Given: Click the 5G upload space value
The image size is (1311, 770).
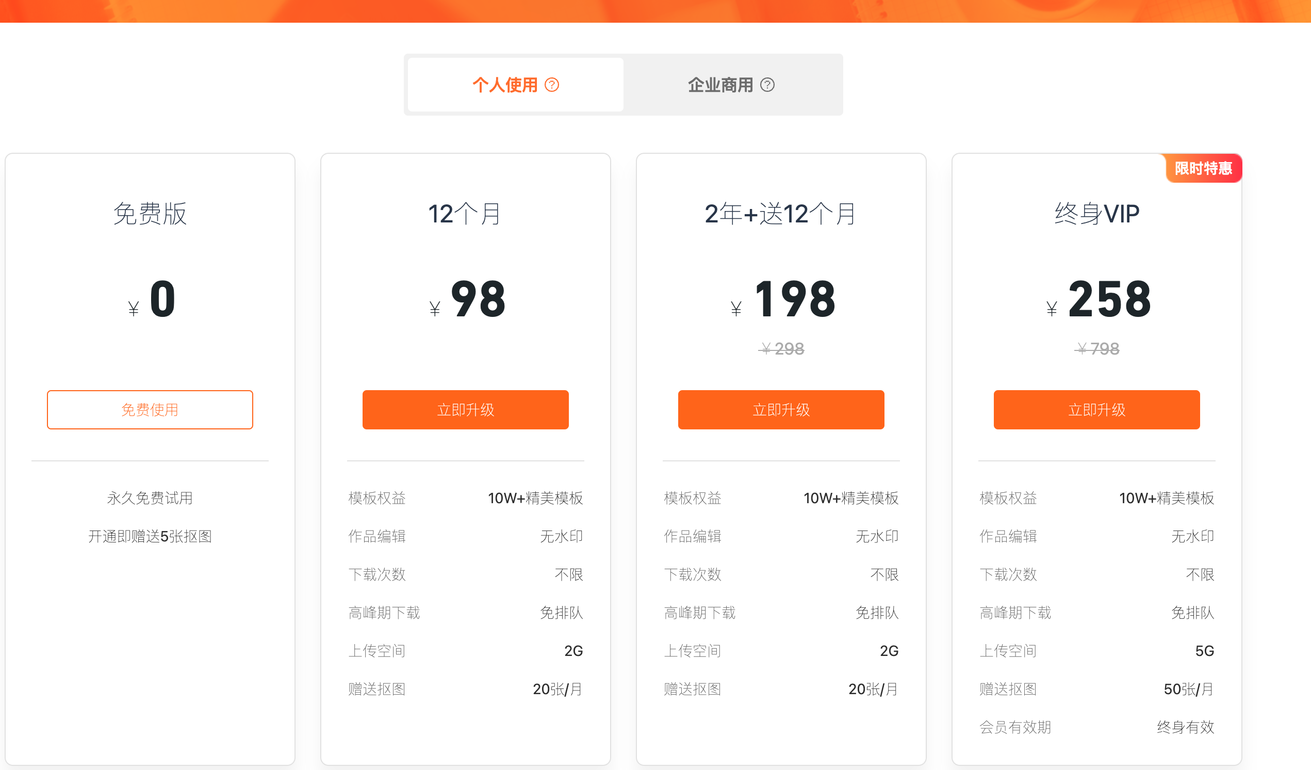Looking at the screenshot, I should (x=1204, y=651).
